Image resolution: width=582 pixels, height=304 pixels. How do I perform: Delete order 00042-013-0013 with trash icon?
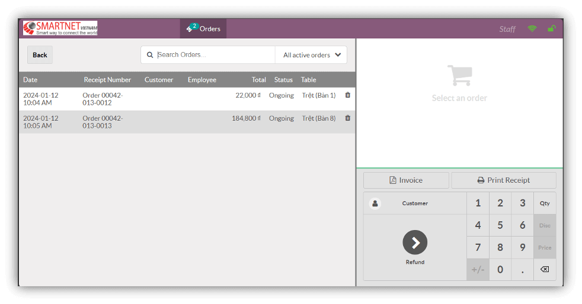coord(348,118)
